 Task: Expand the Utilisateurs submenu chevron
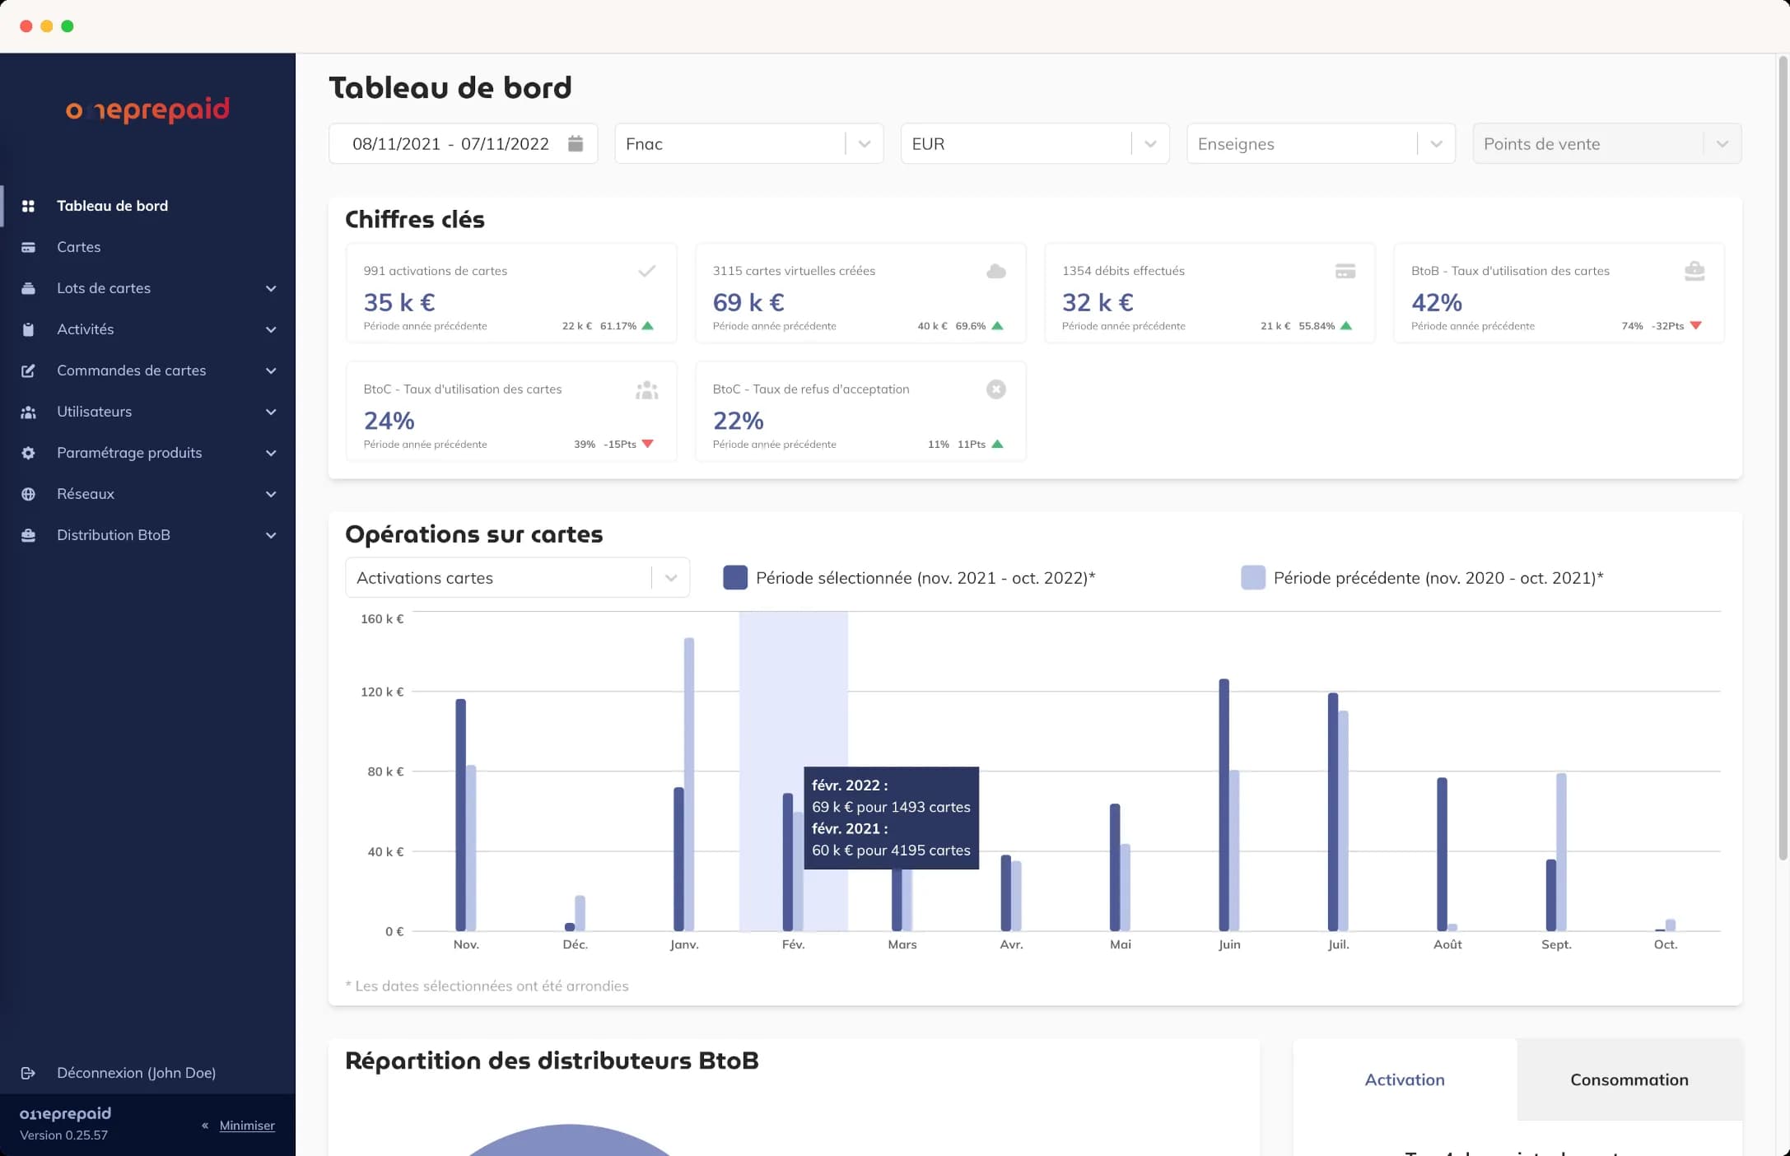pyautogui.click(x=271, y=412)
